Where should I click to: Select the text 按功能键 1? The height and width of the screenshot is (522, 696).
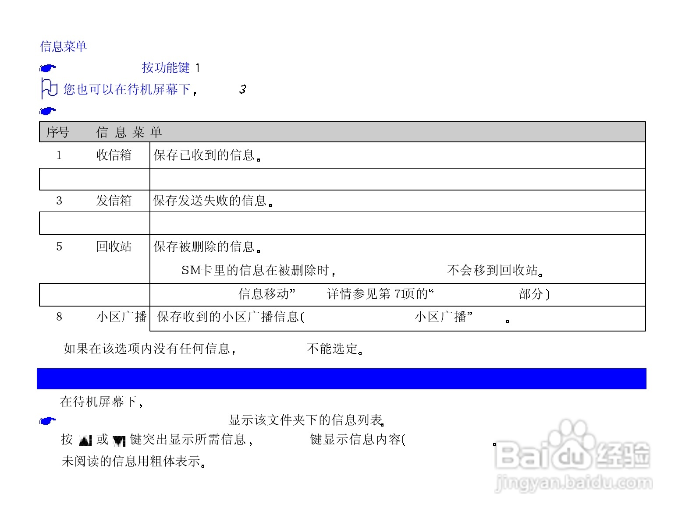171,67
